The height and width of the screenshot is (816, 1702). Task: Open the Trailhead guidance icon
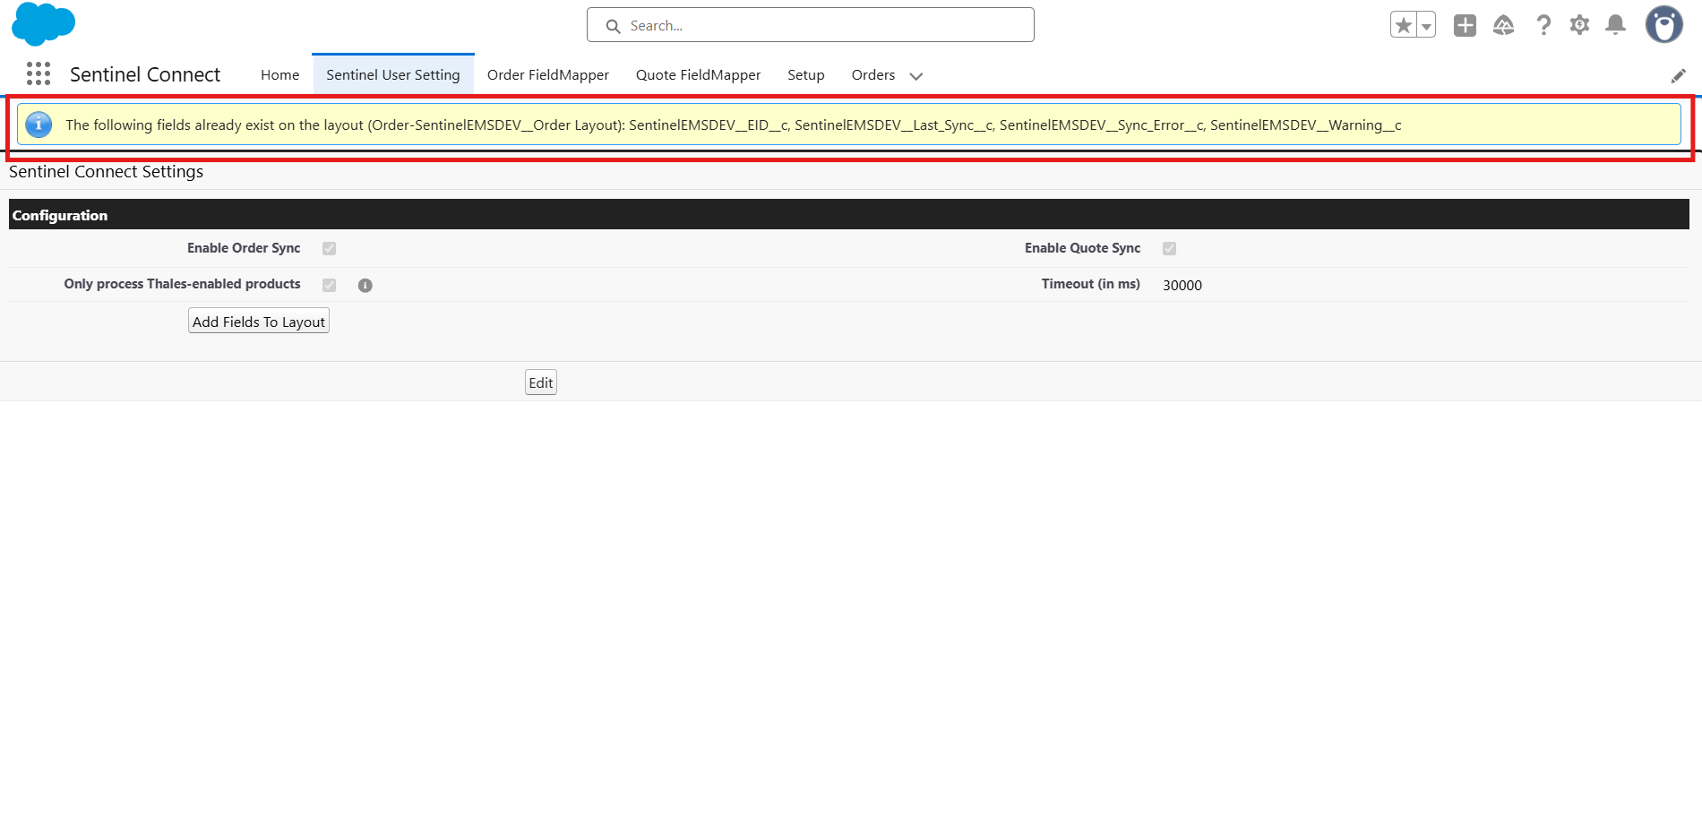click(x=1503, y=26)
